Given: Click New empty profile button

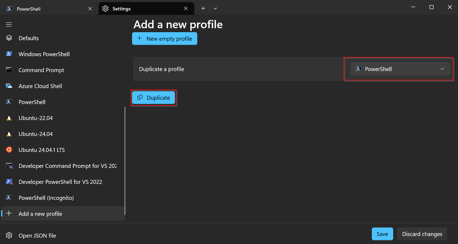Looking at the screenshot, I should click(165, 39).
